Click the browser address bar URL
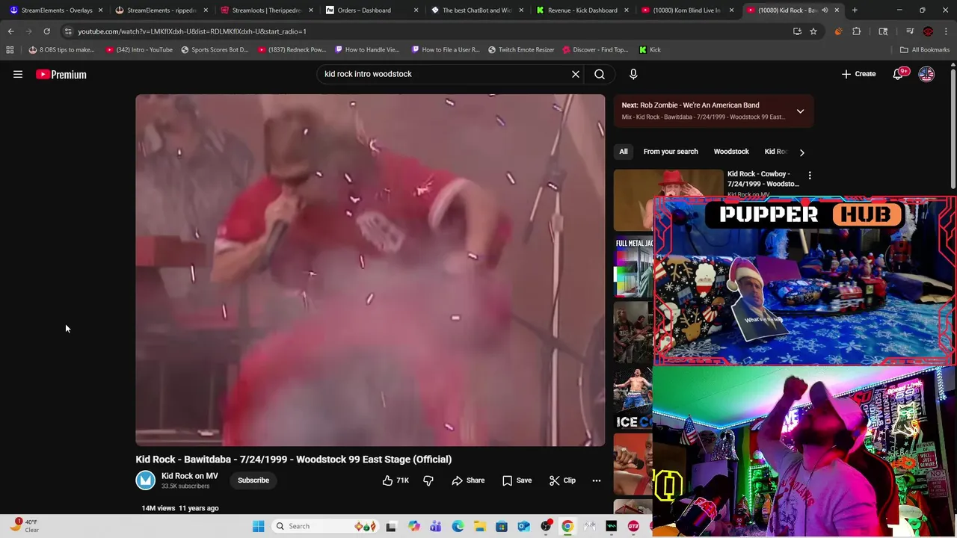The image size is (957, 538). click(192, 31)
